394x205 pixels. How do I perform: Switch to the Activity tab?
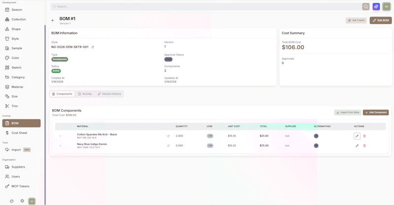point(85,94)
